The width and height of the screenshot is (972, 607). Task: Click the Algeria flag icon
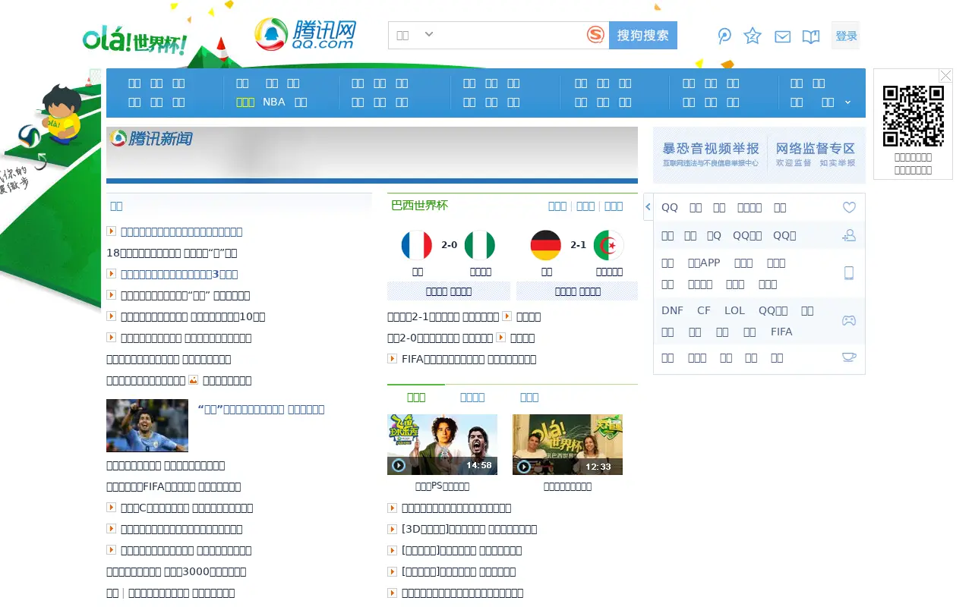pyautogui.click(x=609, y=245)
